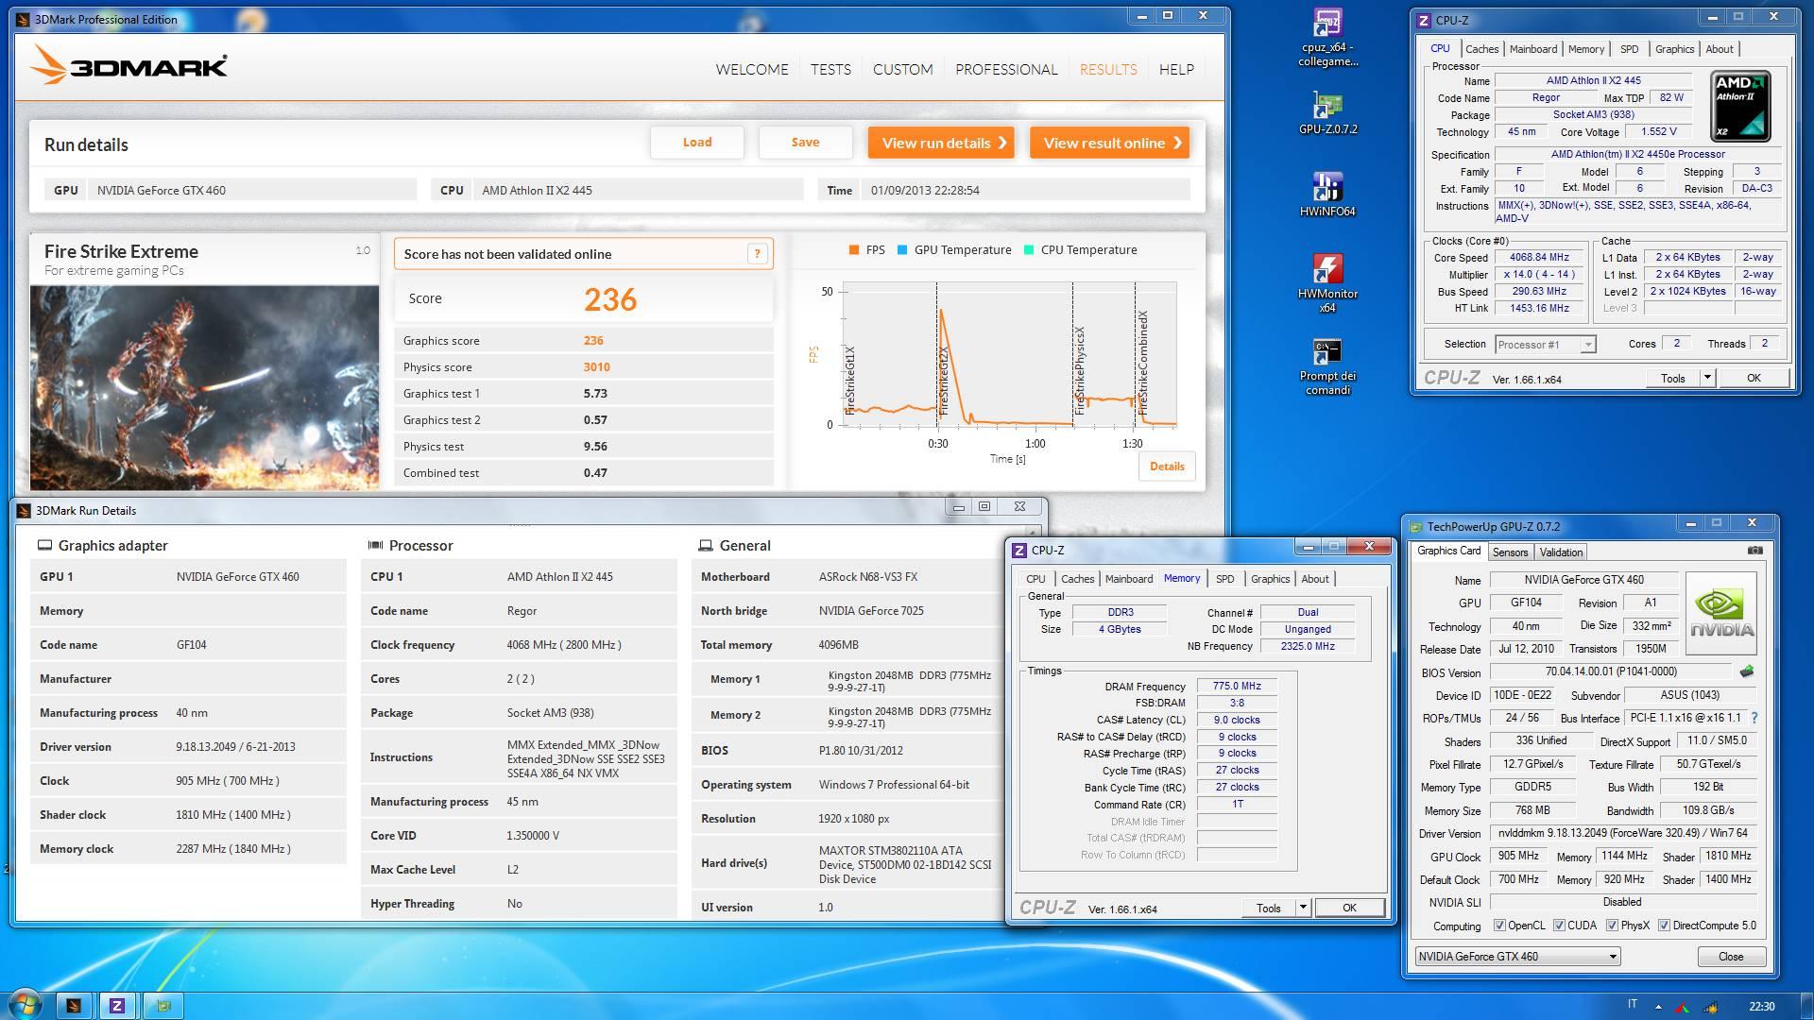
Task: Click OK in the memory CPU-Z window
Action: [1349, 908]
